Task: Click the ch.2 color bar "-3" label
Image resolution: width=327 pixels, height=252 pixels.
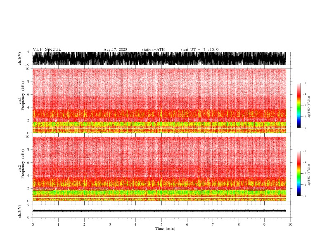Action: pos(305,151)
